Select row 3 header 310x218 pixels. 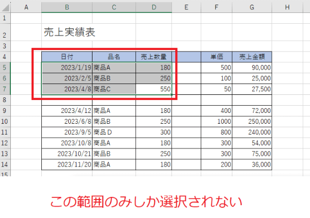[x=5, y=46]
